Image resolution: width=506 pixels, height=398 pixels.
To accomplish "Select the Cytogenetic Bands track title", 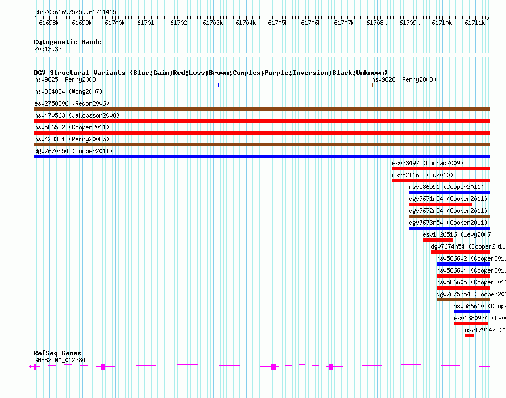I will (68, 42).
